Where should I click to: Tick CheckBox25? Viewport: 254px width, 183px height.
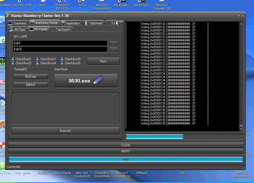70,59
